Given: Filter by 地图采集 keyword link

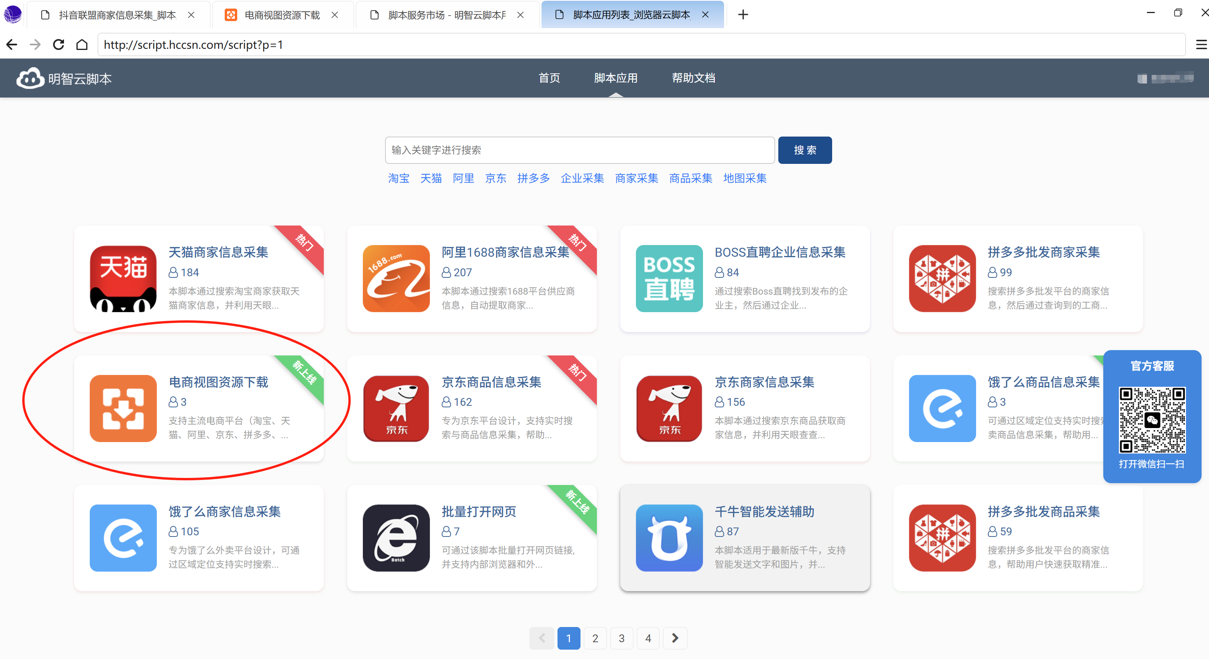Looking at the screenshot, I should [x=745, y=178].
